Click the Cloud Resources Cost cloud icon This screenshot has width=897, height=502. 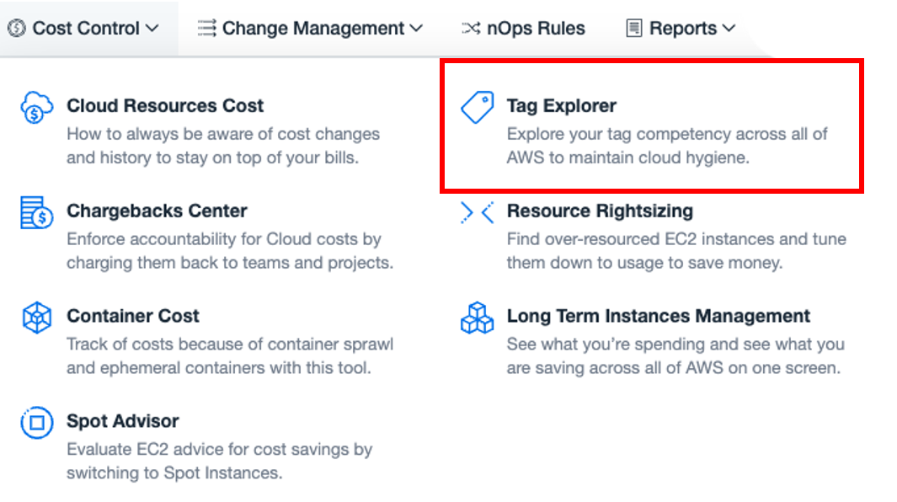click(x=37, y=107)
